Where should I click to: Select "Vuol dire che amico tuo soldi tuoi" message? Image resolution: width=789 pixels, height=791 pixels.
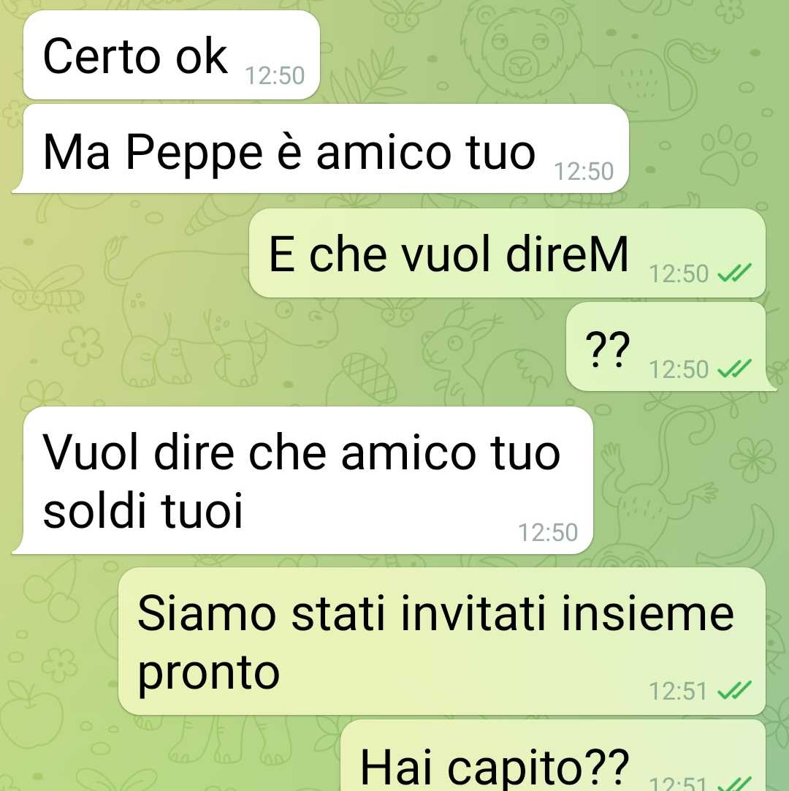point(302,480)
